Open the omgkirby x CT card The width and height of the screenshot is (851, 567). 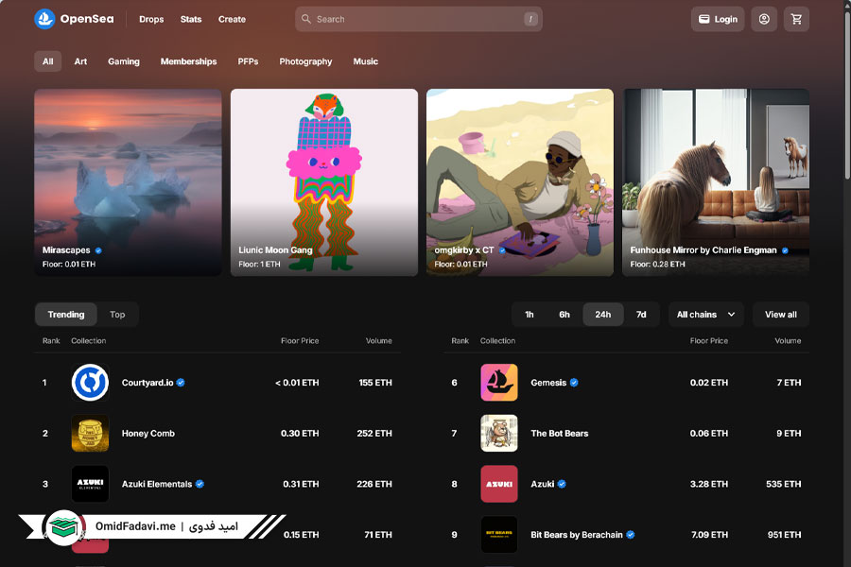pyautogui.click(x=520, y=182)
